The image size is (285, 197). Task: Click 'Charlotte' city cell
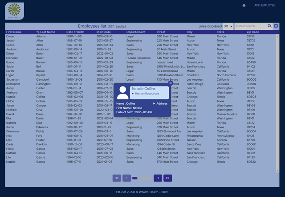click(193, 75)
